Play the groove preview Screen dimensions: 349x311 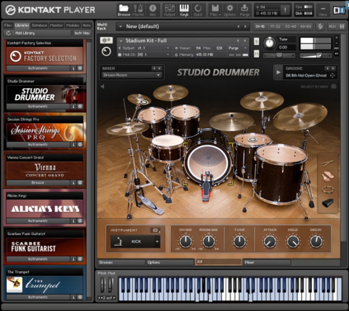click(x=279, y=72)
